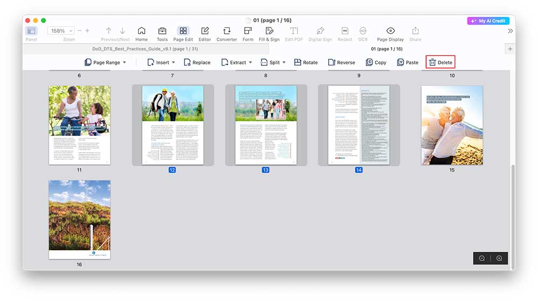Zoom in thumbnails with magnifier plus
Image resolution: width=538 pixels, height=300 pixels.
click(x=499, y=258)
